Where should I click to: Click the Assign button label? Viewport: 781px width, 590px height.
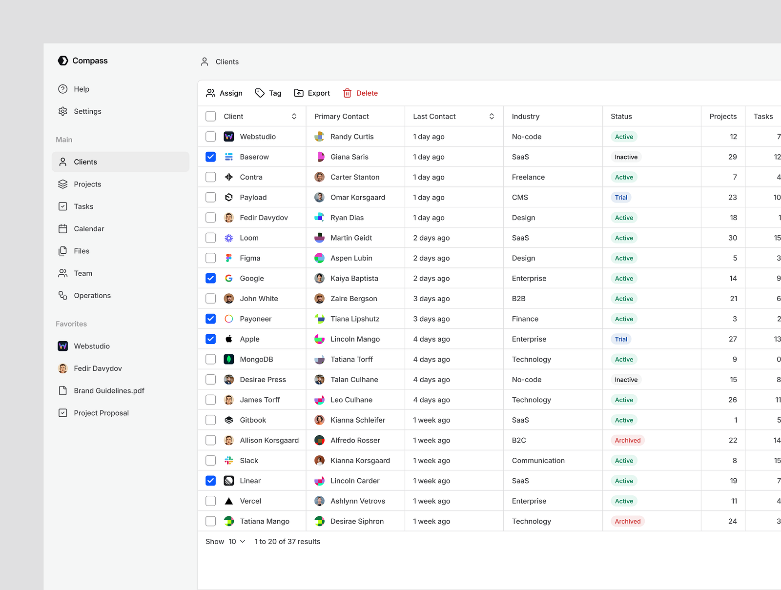click(231, 93)
